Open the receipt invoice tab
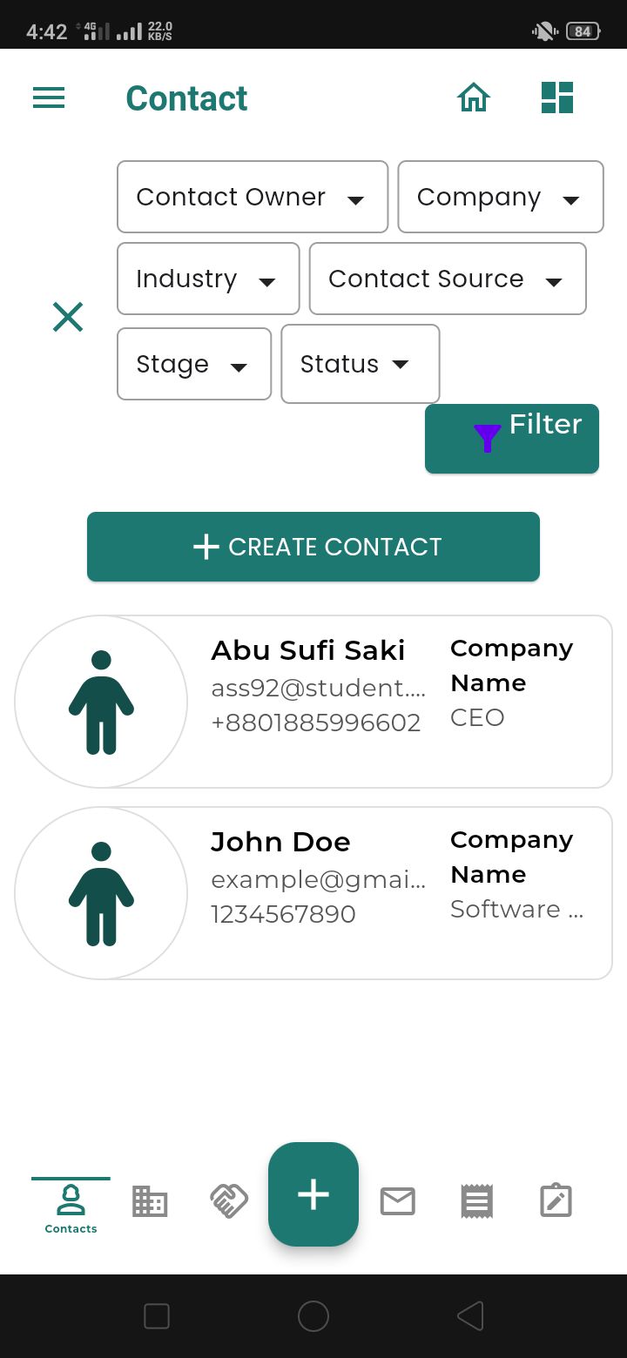Image resolution: width=627 pixels, height=1358 pixels. pos(476,1201)
